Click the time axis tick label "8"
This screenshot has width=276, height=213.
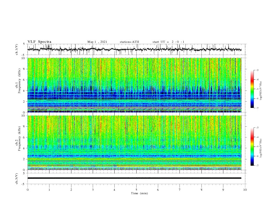pos(201,190)
